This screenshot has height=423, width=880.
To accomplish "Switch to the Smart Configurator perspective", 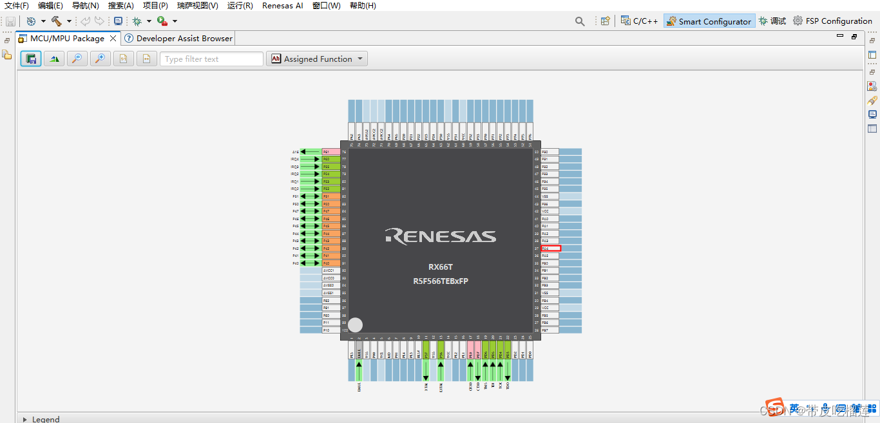I will pos(709,21).
